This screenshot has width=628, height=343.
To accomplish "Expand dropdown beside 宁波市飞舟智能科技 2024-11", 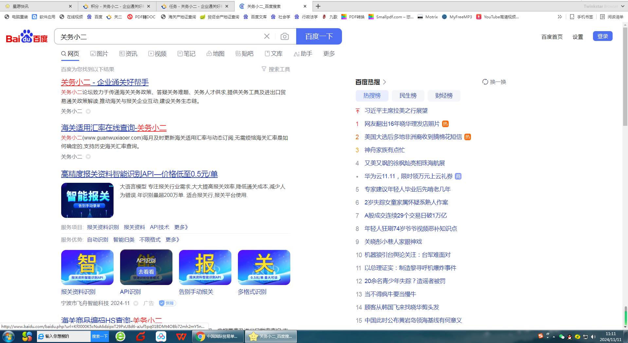I will pos(136,303).
